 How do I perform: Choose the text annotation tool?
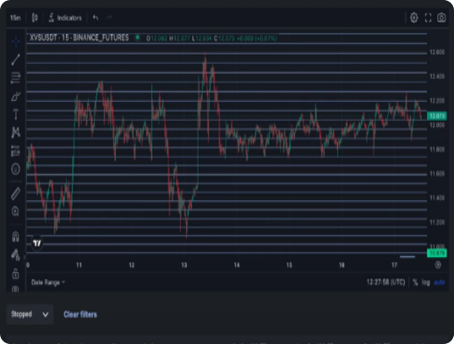click(16, 114)
